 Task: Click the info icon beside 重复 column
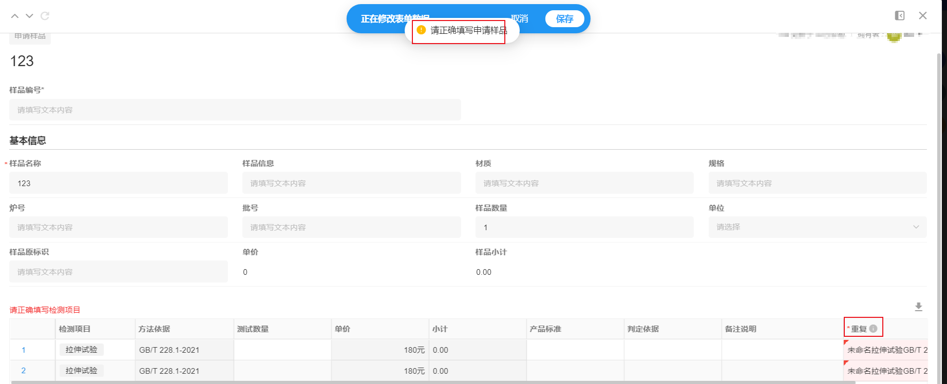873,329
